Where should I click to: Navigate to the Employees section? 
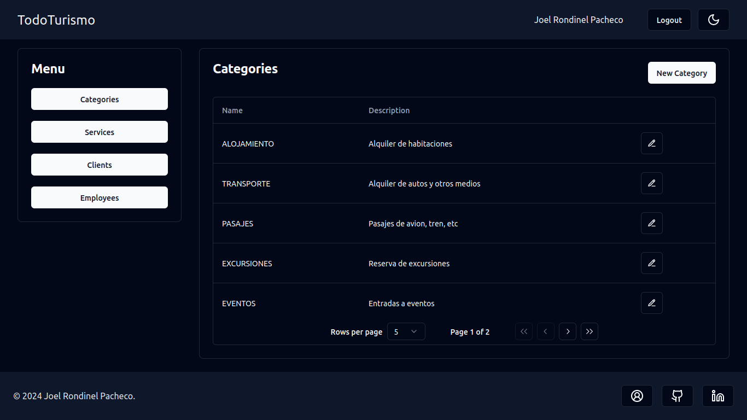[100, 197]
